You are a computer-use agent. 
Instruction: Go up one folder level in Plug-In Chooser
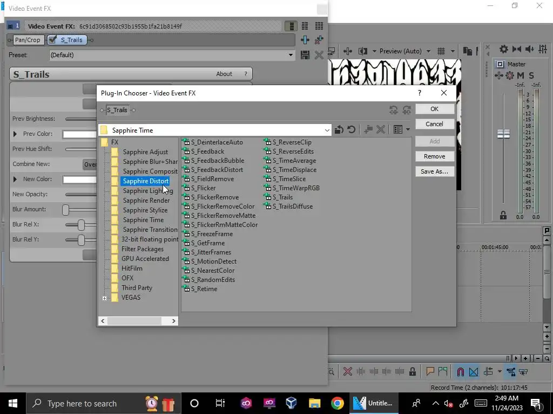339,130
